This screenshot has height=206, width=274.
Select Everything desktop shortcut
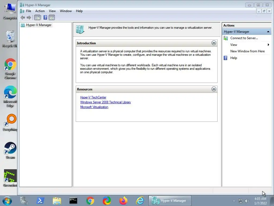(10, 123)
